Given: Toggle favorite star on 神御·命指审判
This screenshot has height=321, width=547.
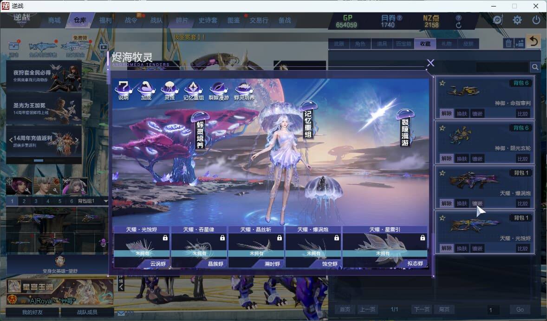Looking at the screenshot, I should click(x=443, y=83).
